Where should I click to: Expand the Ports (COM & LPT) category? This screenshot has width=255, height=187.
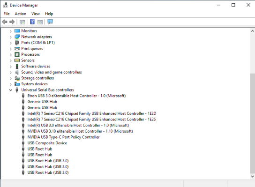[11, 43]
